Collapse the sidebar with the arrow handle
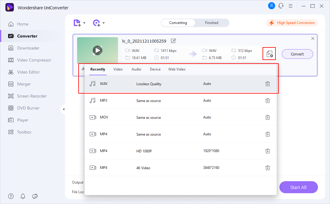This screenshot has height=204, width=330. 63,109
